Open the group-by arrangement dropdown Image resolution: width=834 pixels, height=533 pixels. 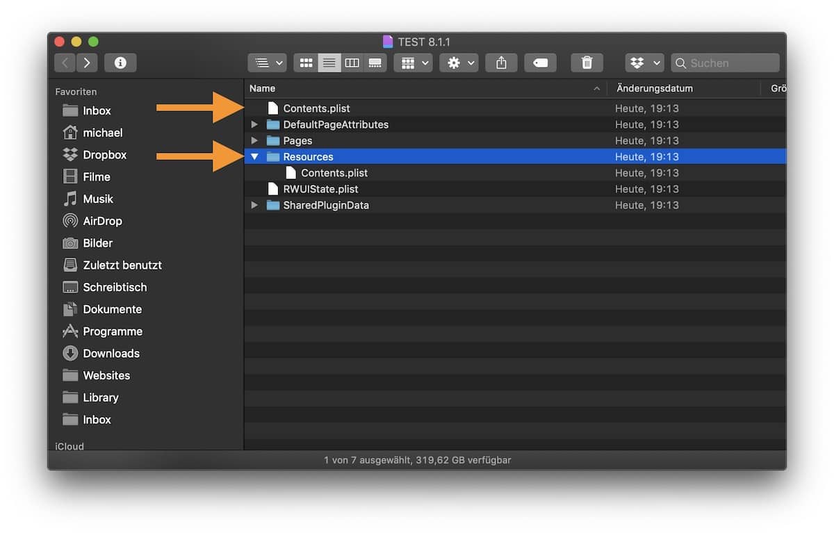[x=413, y=63]
